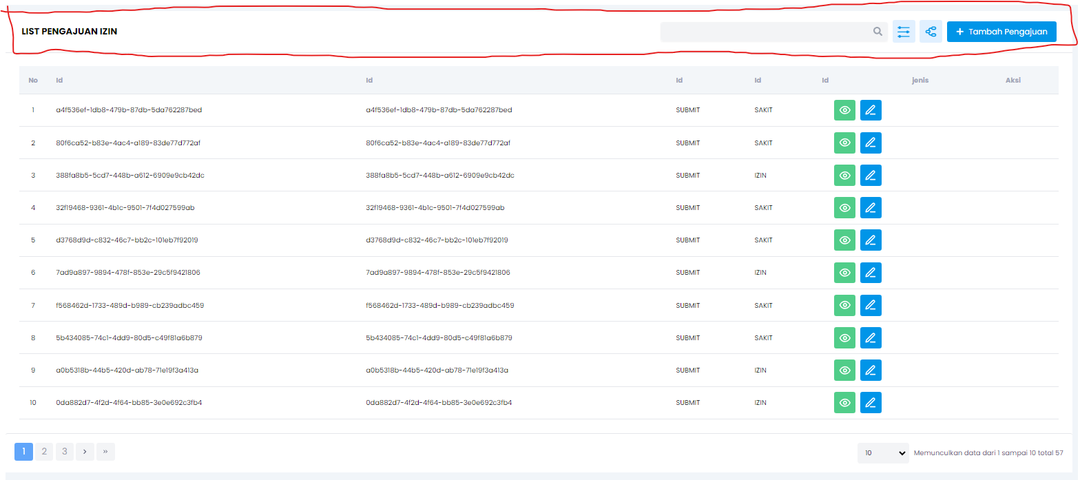Click the Tambah Pengajuan button
This screenshot has height=480, width=1080.
pyautogui.click(x=1001, y=32)
